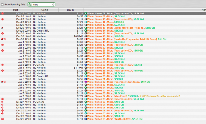This screenshot has width=206, height=124.
Task: Select 'Winter Series 12 - Micro, $2.5K Gtd' tournament
Action: (x=106, y=25)
